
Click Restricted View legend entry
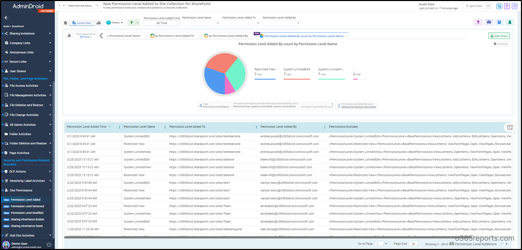pos(265,69)
